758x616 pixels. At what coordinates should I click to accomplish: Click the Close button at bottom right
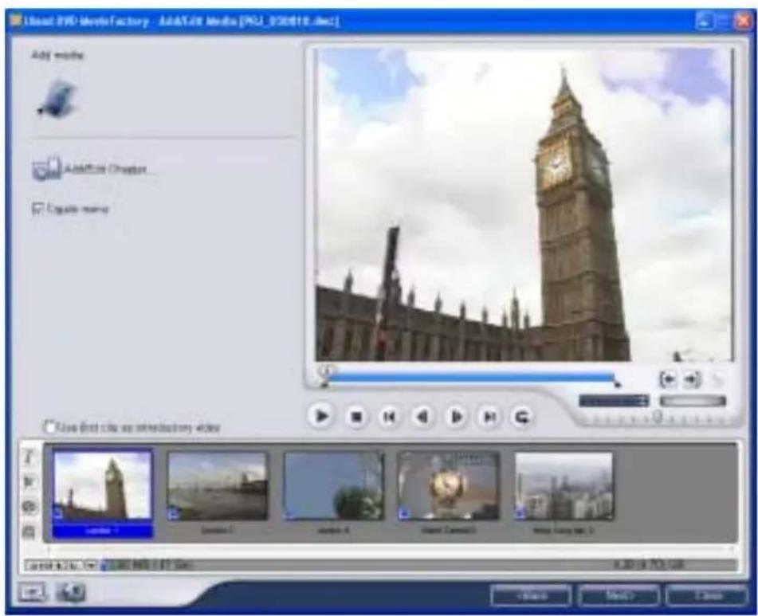pos(707,596)
